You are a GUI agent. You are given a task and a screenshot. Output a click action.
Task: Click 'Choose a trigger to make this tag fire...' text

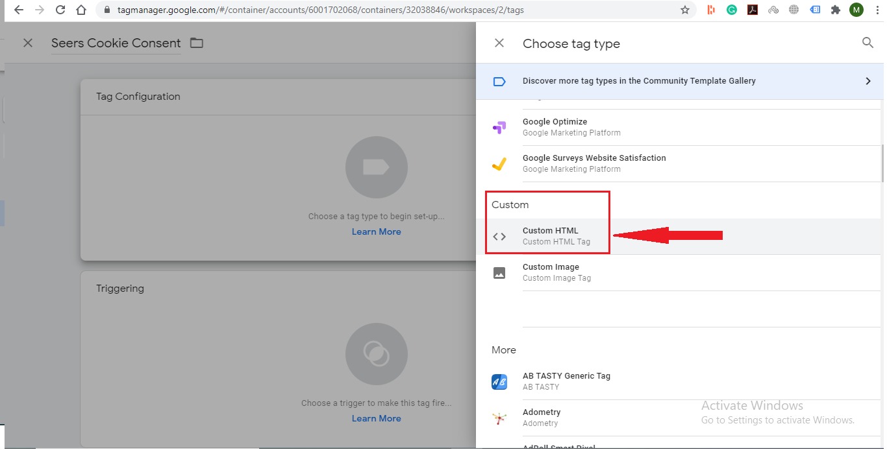377,403
